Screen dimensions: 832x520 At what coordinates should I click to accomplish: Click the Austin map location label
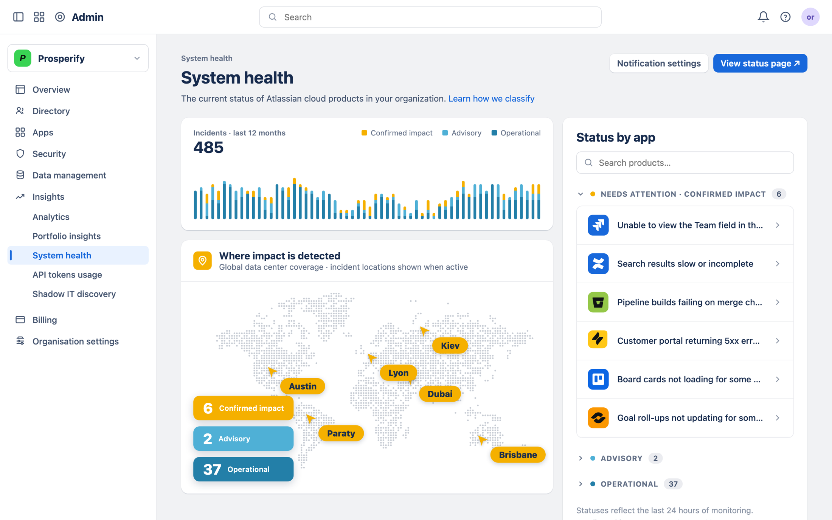303,386
